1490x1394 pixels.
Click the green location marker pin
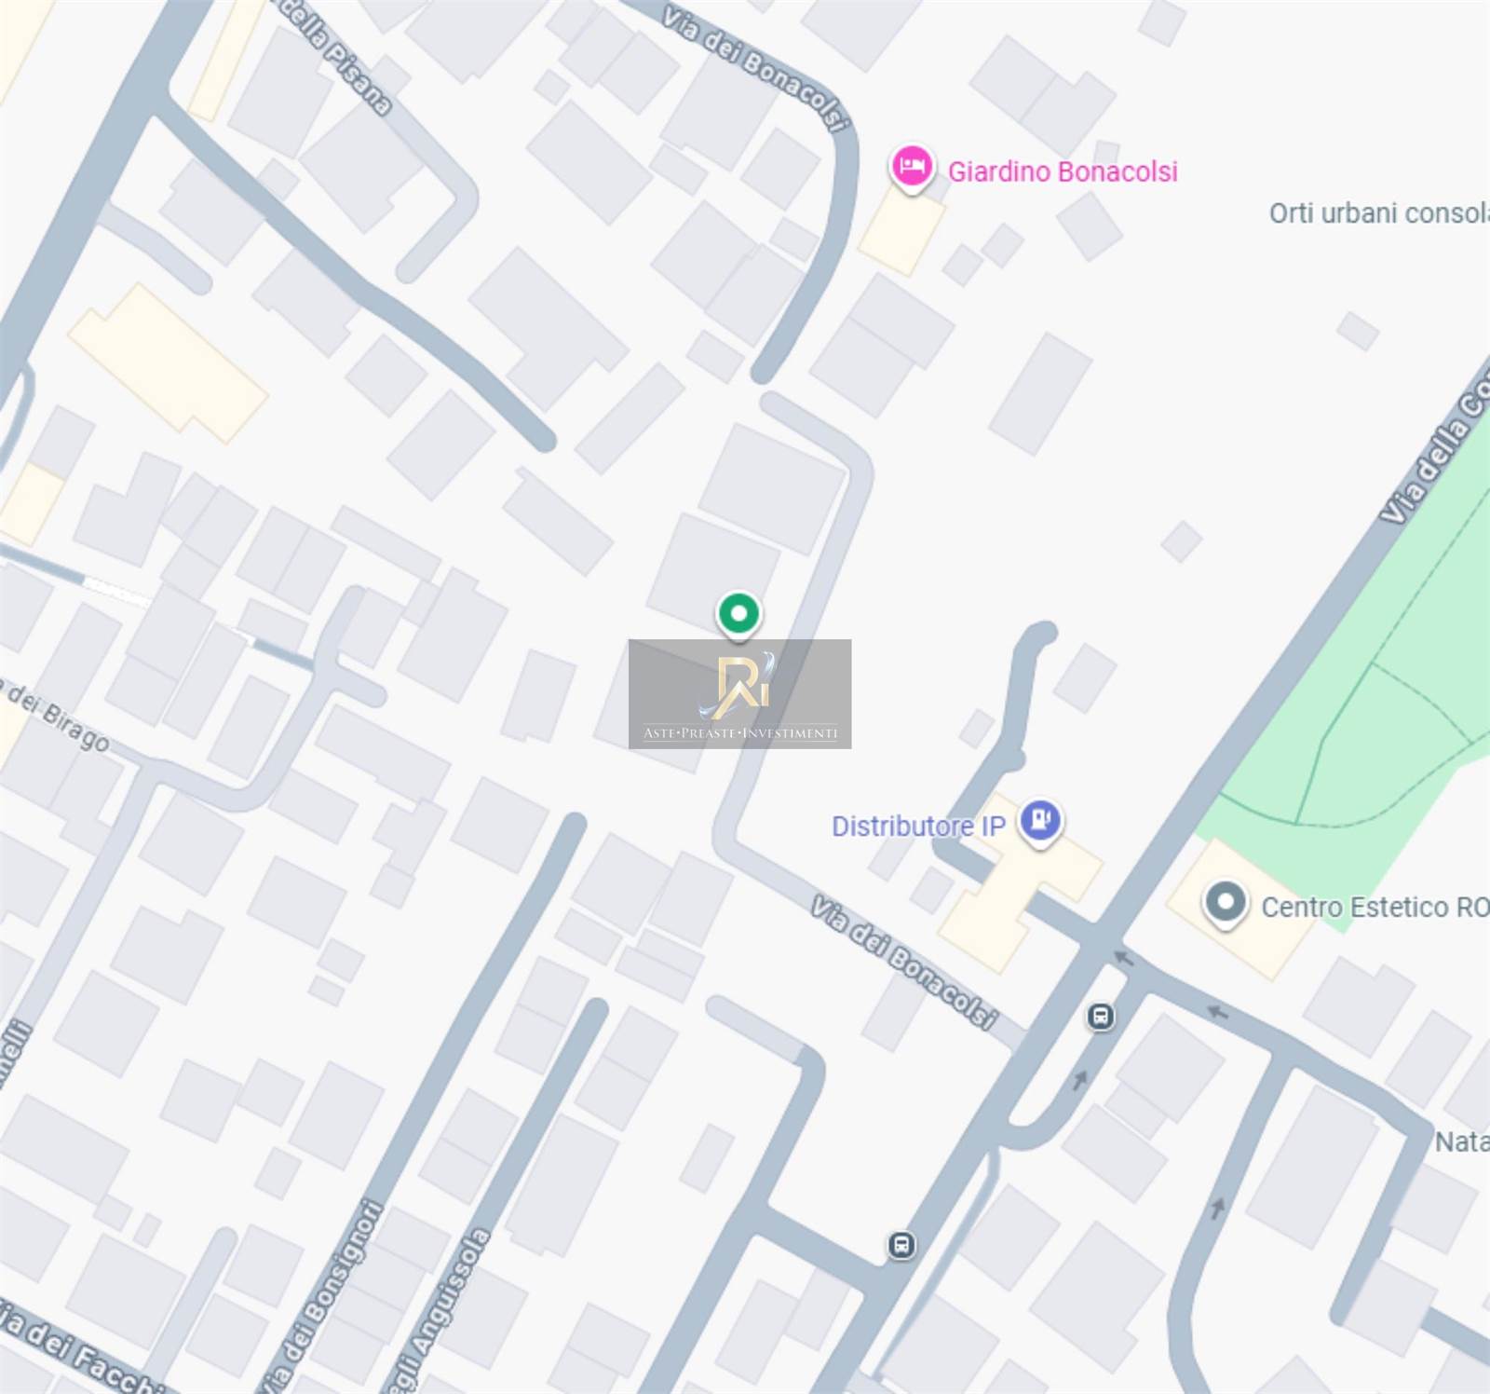(x=738, y=615)
